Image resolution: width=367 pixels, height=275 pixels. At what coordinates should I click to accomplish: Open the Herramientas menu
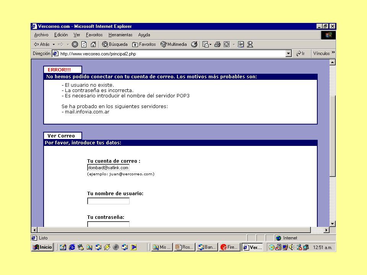click(x=120, y=35)
